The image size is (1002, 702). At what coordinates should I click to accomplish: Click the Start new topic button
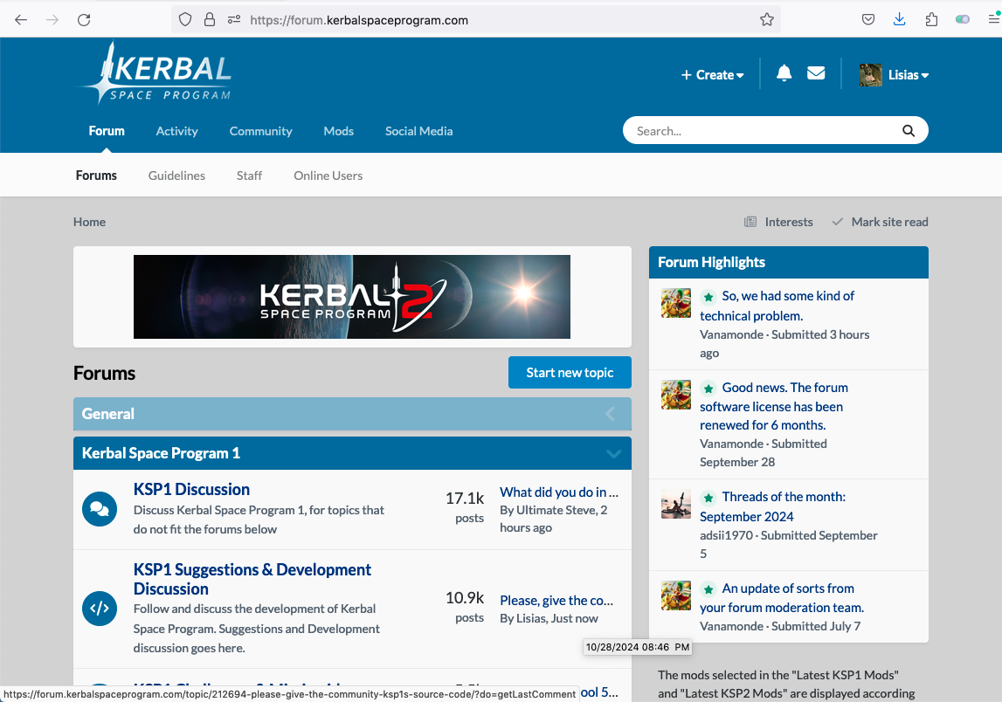(570, 373)
